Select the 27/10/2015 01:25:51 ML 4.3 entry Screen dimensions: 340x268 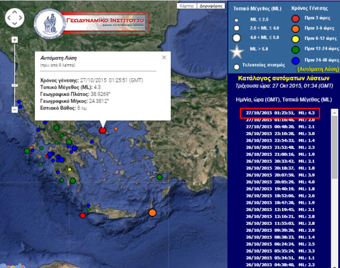tap(280, 113)
